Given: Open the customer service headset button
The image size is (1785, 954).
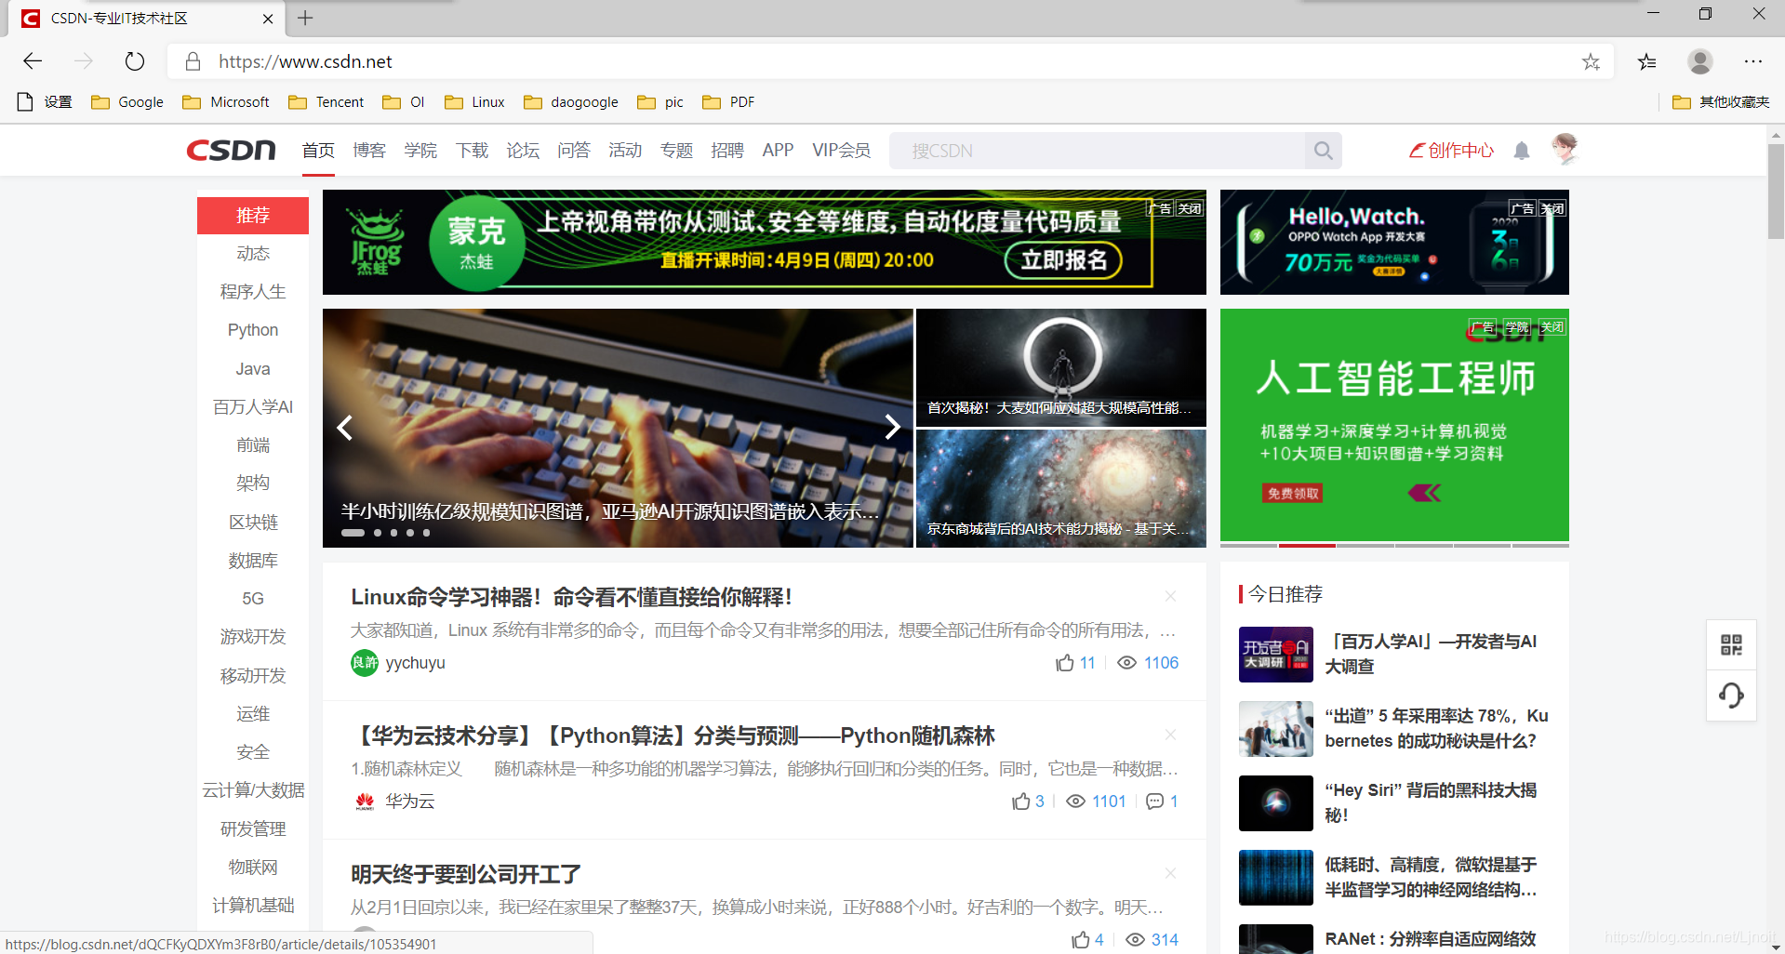Looking at the screenshot, I should 1731,696.
